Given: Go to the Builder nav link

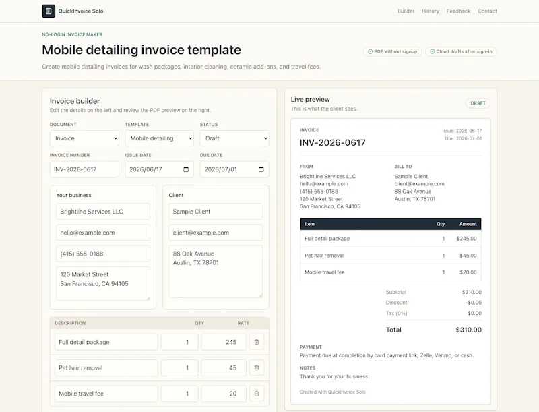Looking at the screenshot, I should coord(406,11).
